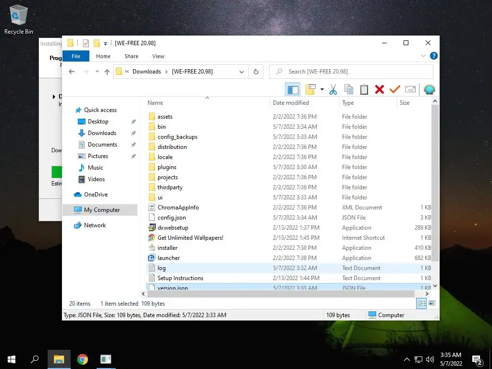Select the log text document
The height and width of the screenshot is (369, 492).
pyautogui.click(x=161, y=268)
